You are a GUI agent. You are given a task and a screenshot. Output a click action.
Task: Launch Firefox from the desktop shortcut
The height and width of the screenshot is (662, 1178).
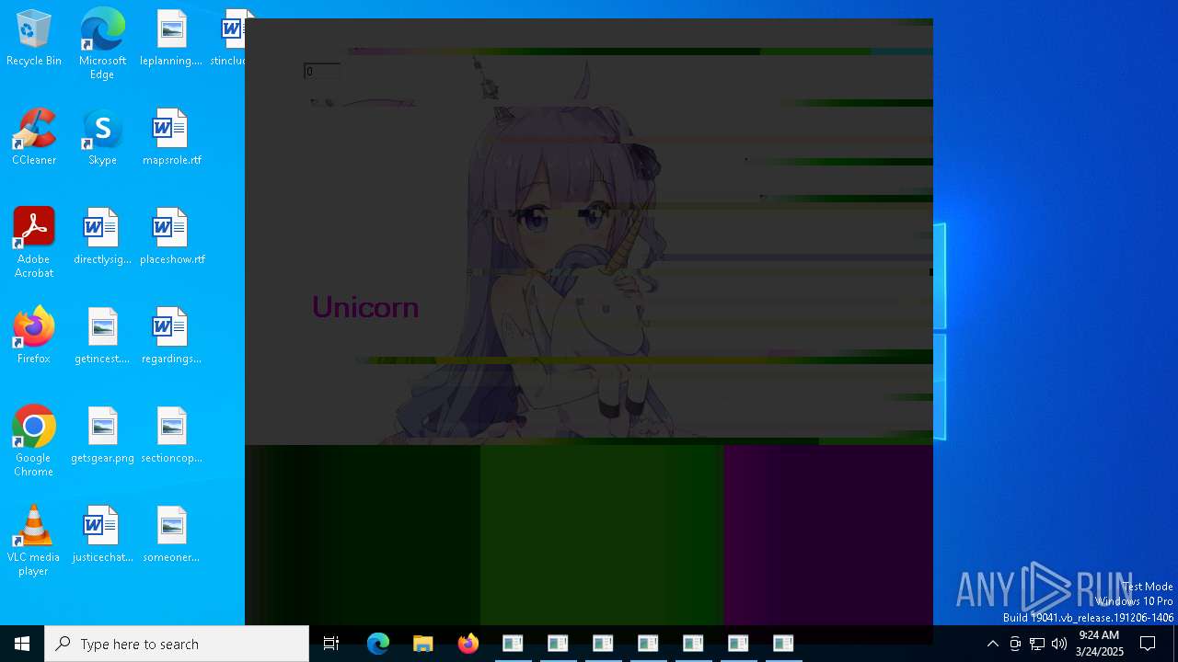34,337
